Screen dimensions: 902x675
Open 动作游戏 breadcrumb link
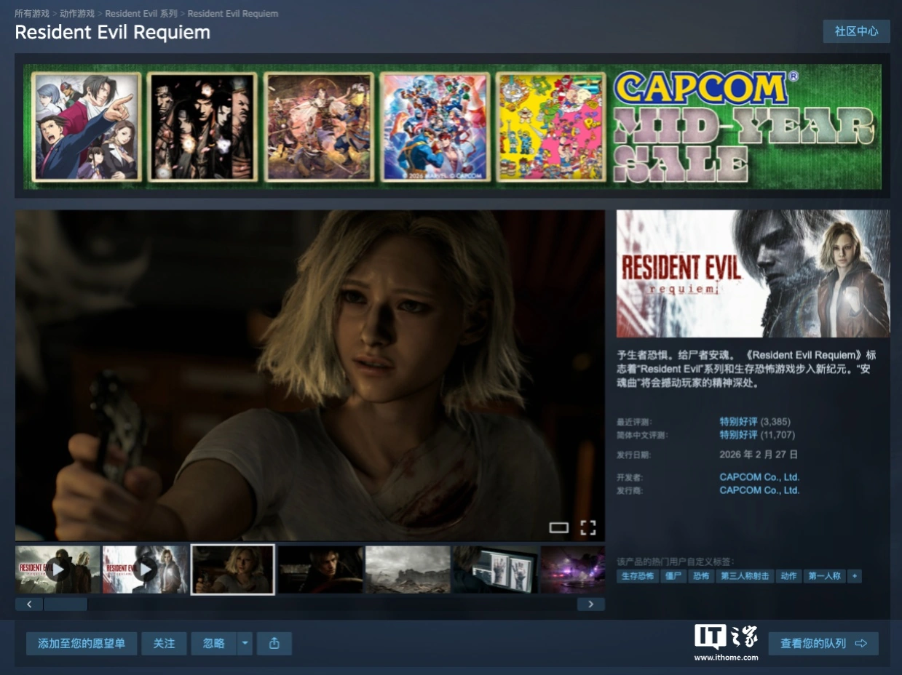pyautogui.click(x=77, y=14)
